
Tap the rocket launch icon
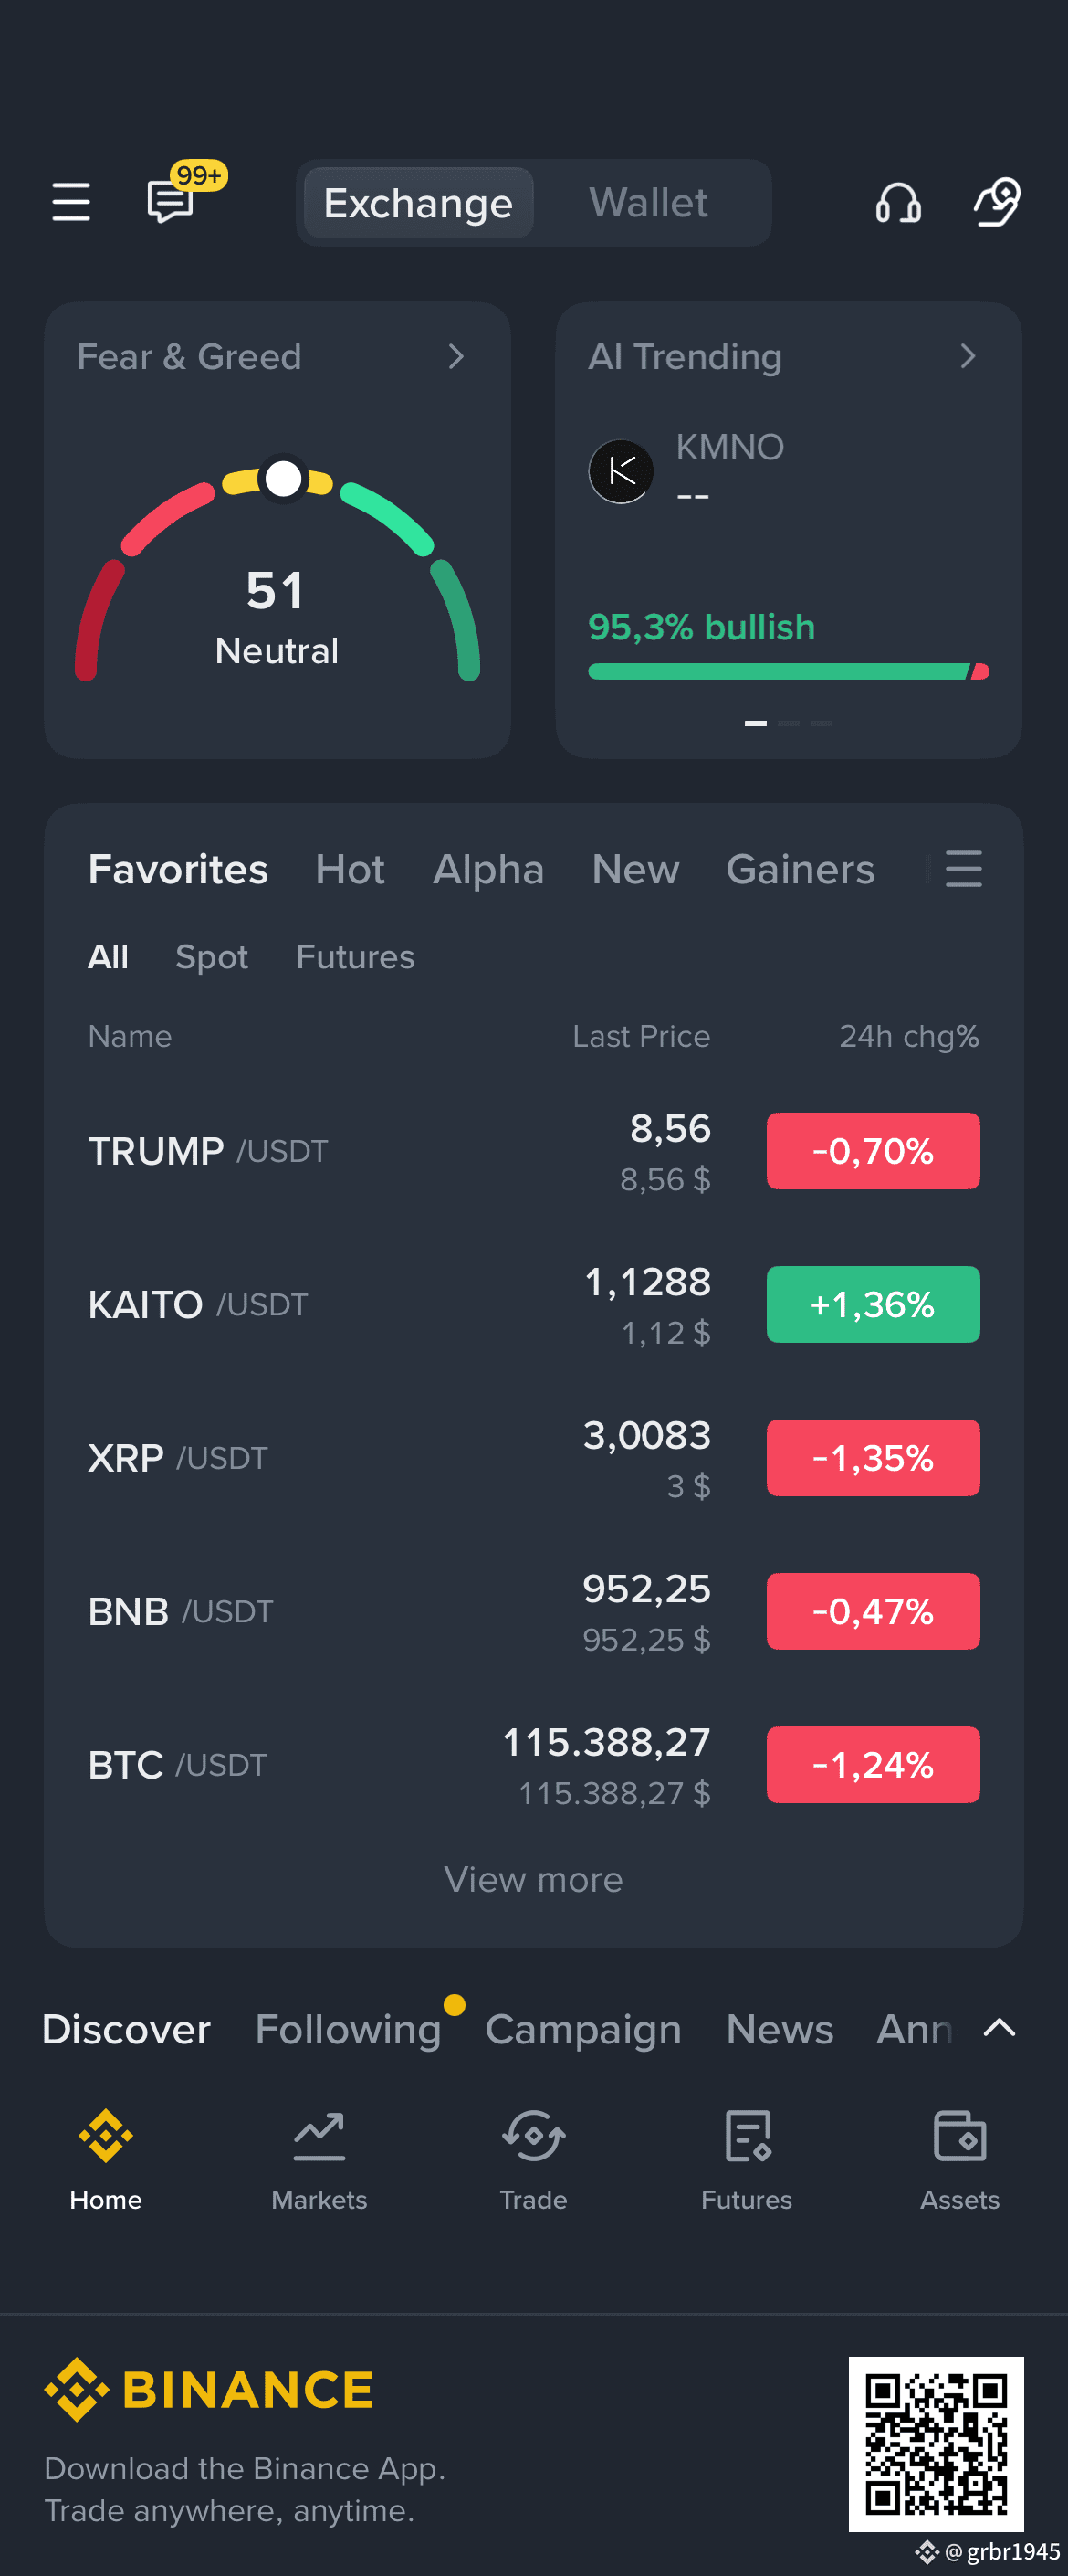pyautogui.click(x=997, y=202)
